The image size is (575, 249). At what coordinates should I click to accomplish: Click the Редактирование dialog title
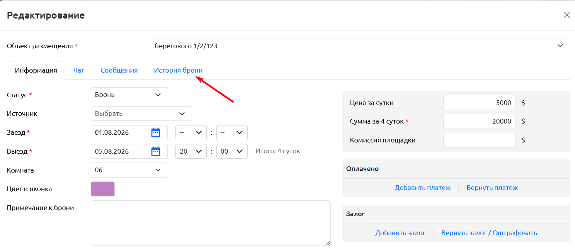46,15
